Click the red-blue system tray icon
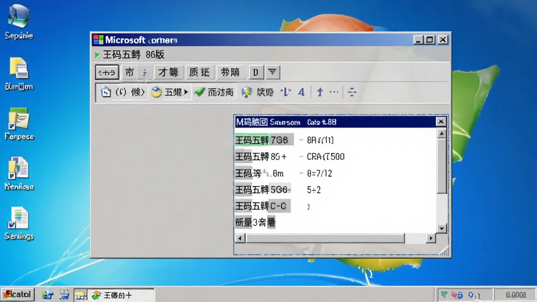The width and height of the screenshot is (537, 302). (x=457, y=295)
